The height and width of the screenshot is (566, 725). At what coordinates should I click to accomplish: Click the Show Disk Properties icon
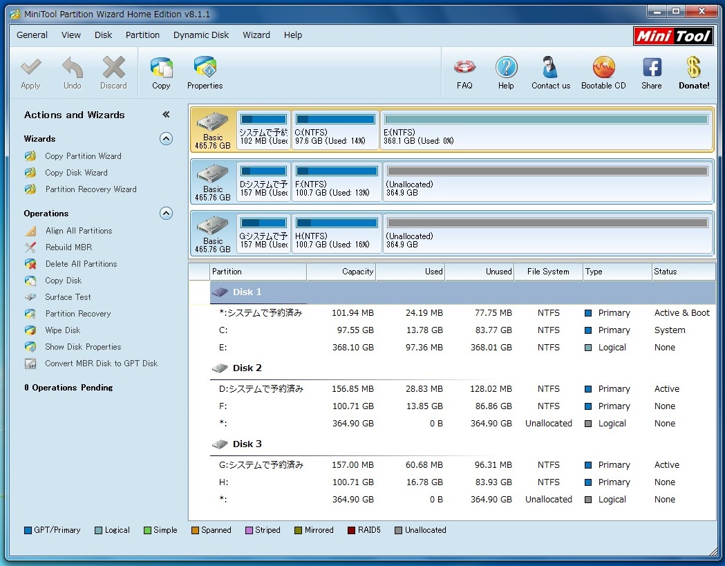[30, 347]
